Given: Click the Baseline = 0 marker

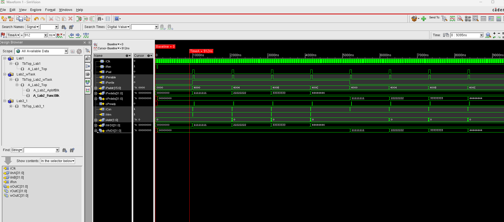Looking at the screenshot, I should (165, 47).
